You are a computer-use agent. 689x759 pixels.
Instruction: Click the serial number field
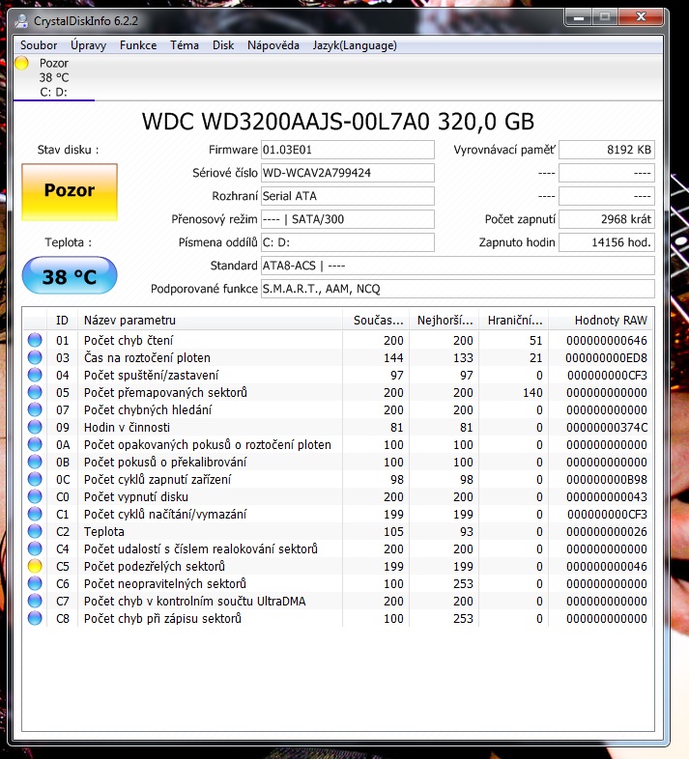click(x=347, y=173)
